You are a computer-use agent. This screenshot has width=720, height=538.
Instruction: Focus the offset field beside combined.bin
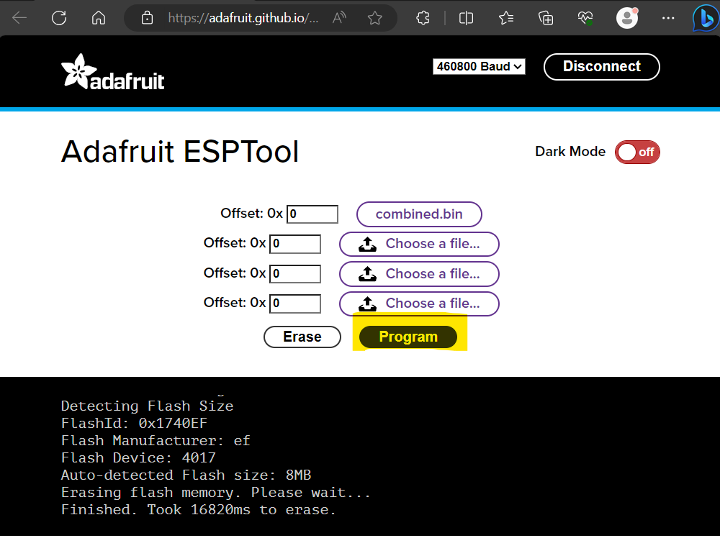point(312,214)
